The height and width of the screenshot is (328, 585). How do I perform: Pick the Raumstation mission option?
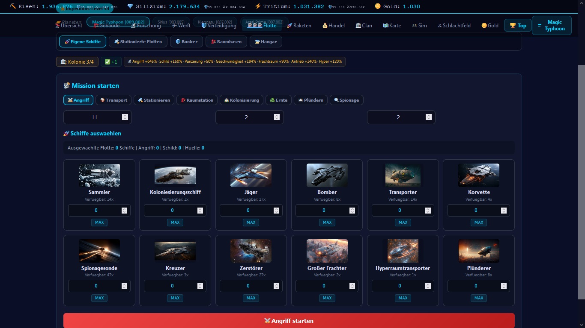tap(197, 100)
